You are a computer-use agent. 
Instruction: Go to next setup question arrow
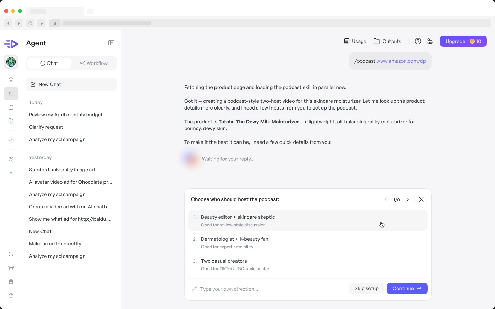coord(408,199)
